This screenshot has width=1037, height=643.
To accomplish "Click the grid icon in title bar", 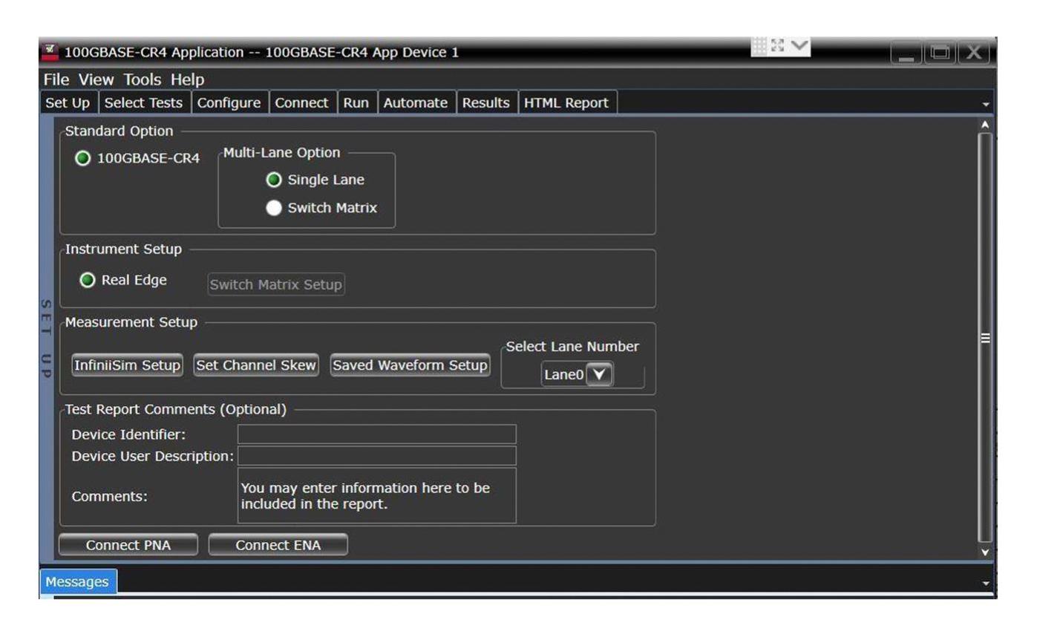I will 759,47.
